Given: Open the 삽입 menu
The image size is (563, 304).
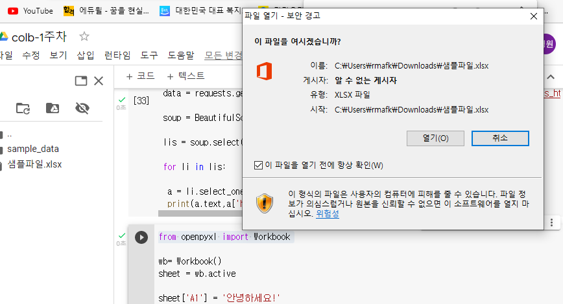Looking at the screenshot, I should pos(86,55).
